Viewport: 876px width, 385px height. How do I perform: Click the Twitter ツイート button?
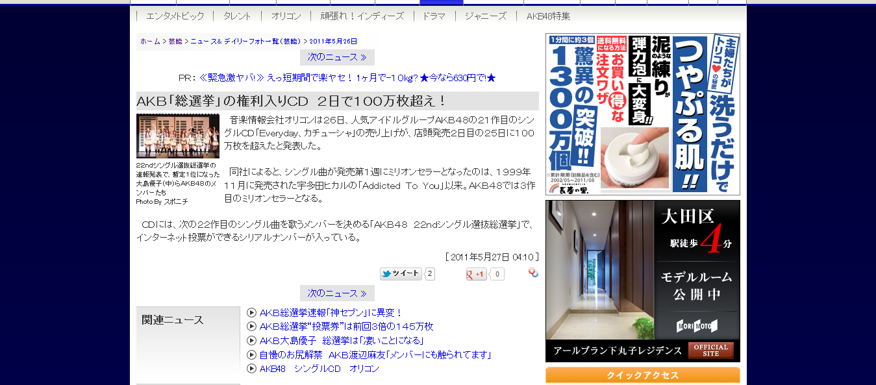tap(401, 274)
